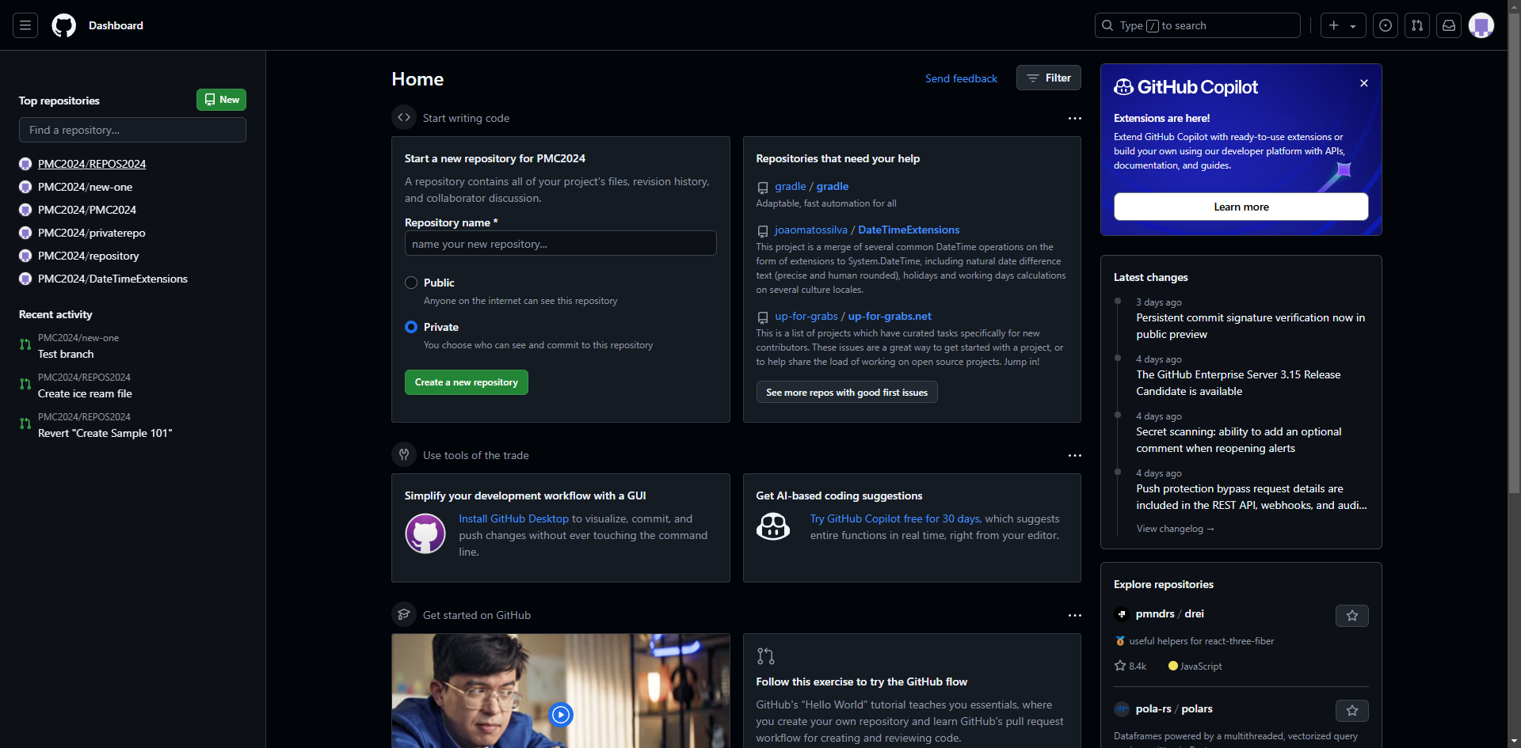
Task: Open Pull requests icon in header
Action: coord(1417,25)
